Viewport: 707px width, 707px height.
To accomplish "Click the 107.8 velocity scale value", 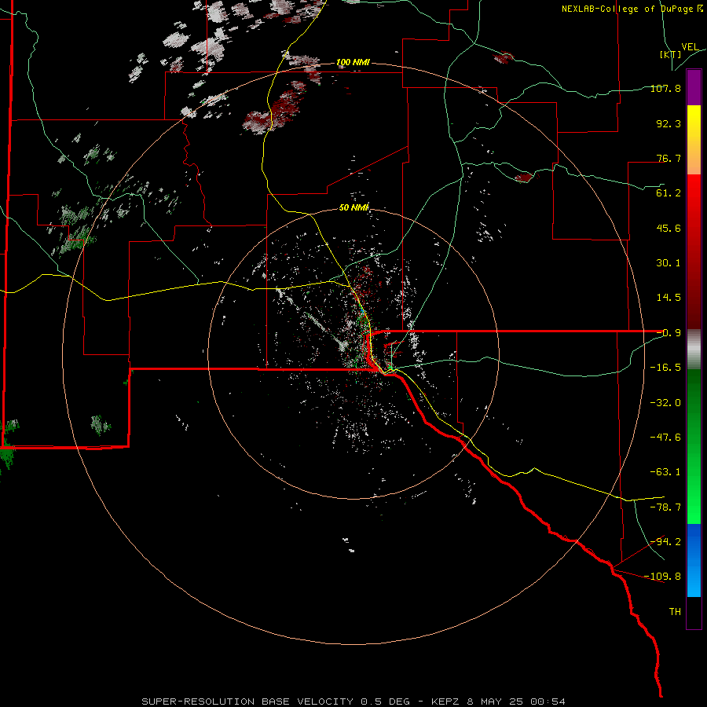I will tap(665, 88).
